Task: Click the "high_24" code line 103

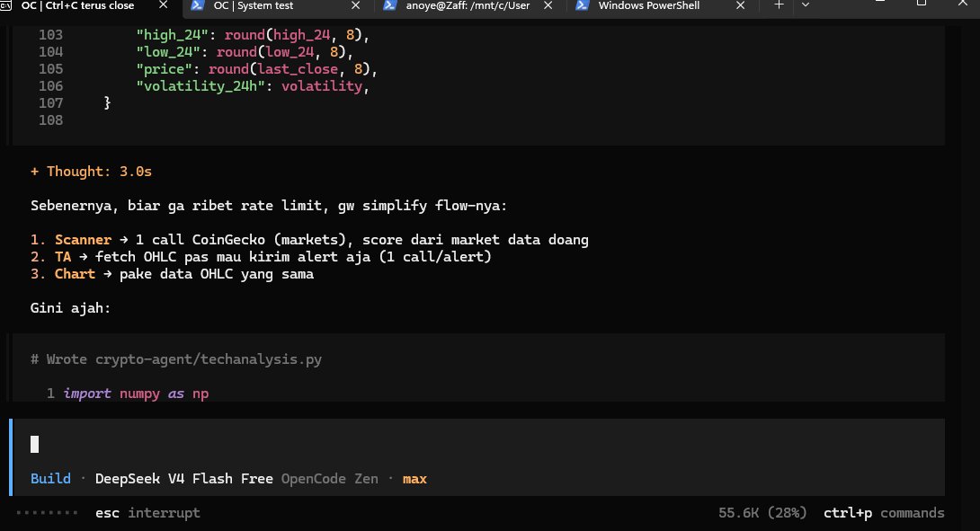Action: click(253, 35)
